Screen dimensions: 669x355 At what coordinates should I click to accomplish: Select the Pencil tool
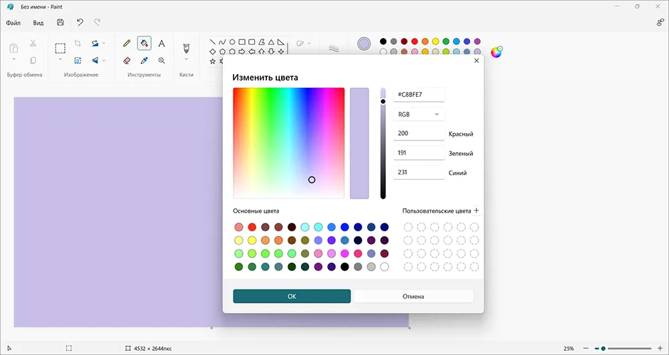pyautogui.click(x=126, y=43)
